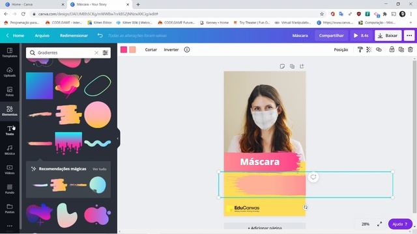The image size is (417, 234).
Task: Add the green outlined oval element
Action: pyautogui.click(x=98, y=85)
